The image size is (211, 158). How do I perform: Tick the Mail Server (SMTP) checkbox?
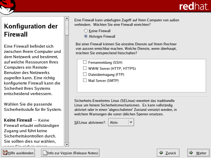(x=85, y=80)
